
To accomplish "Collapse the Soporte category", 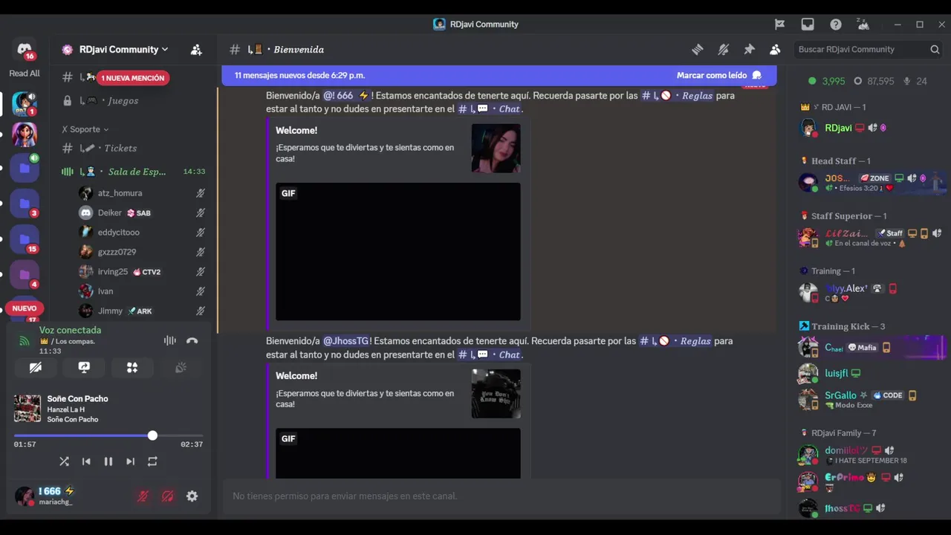I will point(85,129).
